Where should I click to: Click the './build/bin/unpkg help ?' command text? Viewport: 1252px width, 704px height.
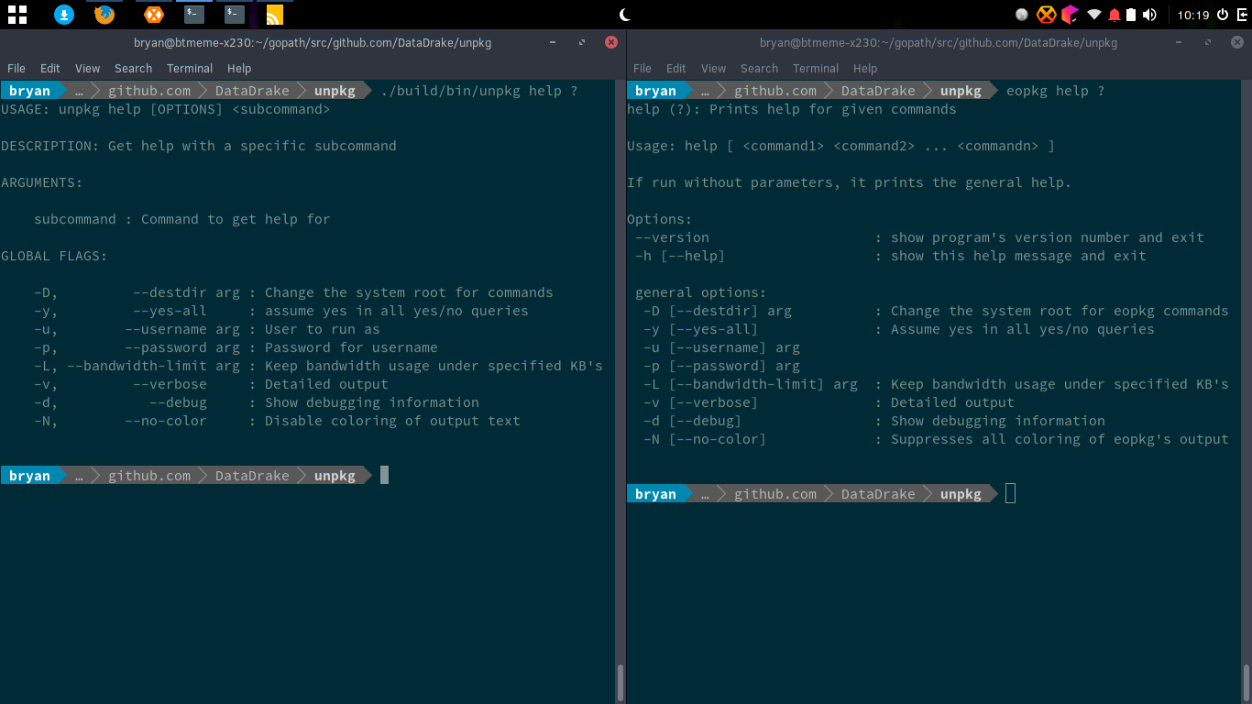478,91
